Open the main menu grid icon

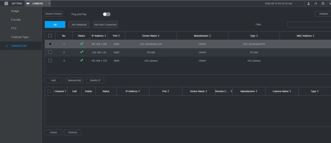6,3
